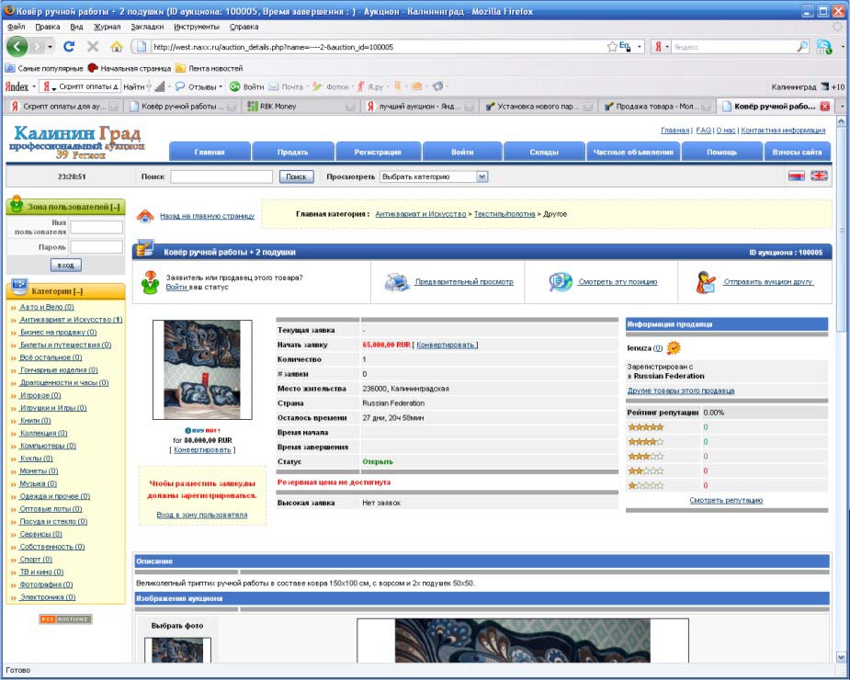The width and height of the screenshot is (850, 680).
Task: Click the auction title bar coins icon
Action: [x=145, y=249]
